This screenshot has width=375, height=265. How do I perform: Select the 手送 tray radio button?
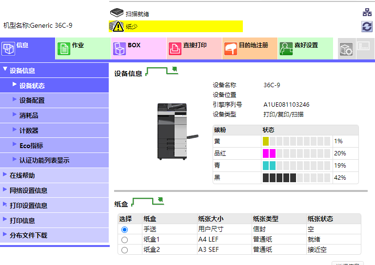124,229
